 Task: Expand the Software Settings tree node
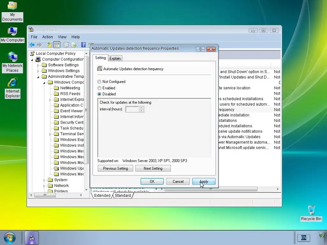click(x=38, y=65)
